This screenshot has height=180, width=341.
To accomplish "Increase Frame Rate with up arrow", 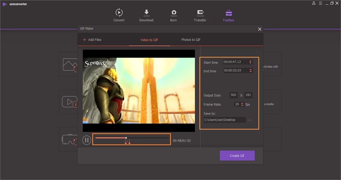I will (x=242, y=104).
